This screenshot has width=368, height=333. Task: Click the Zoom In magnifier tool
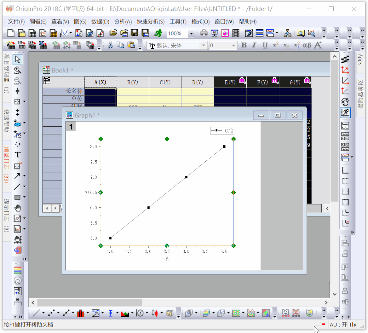18,70
